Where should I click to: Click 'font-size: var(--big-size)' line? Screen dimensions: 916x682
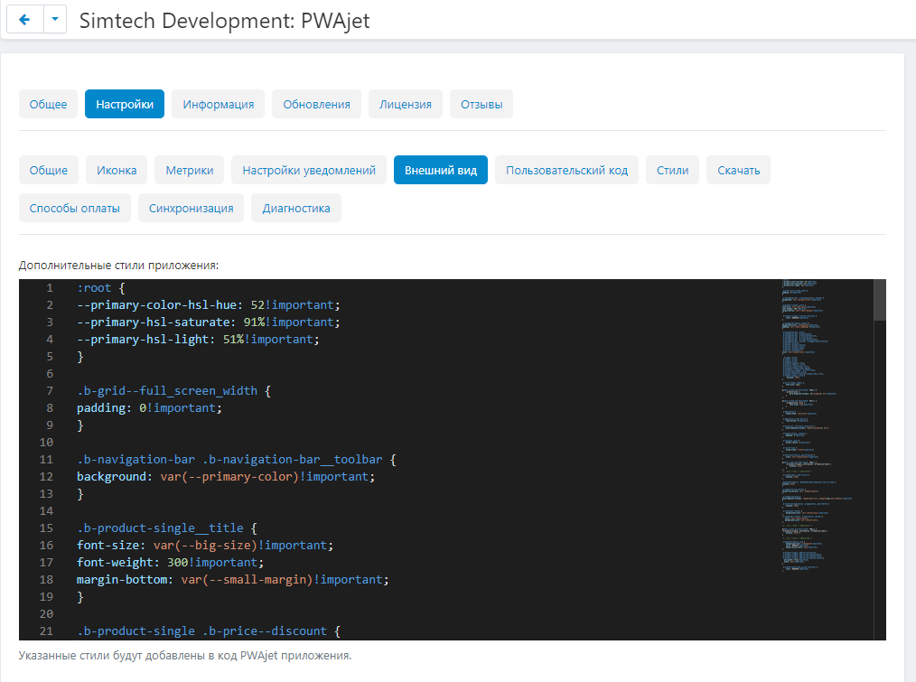(x=205, y=546)
